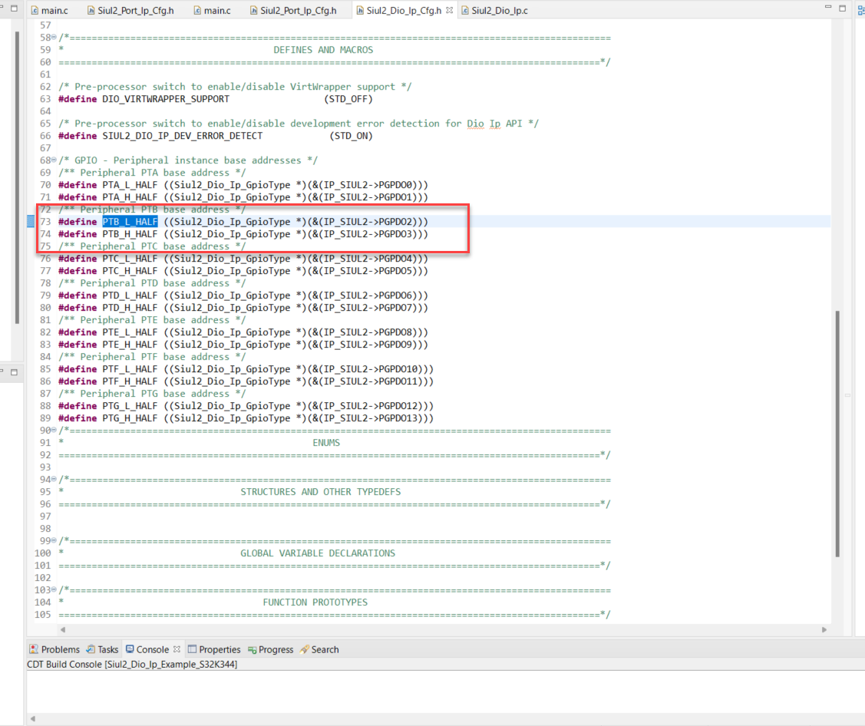Viewport: 865px width, 726px height.
Task: Open the Progress view tab
Action: (x=270, y=649)
